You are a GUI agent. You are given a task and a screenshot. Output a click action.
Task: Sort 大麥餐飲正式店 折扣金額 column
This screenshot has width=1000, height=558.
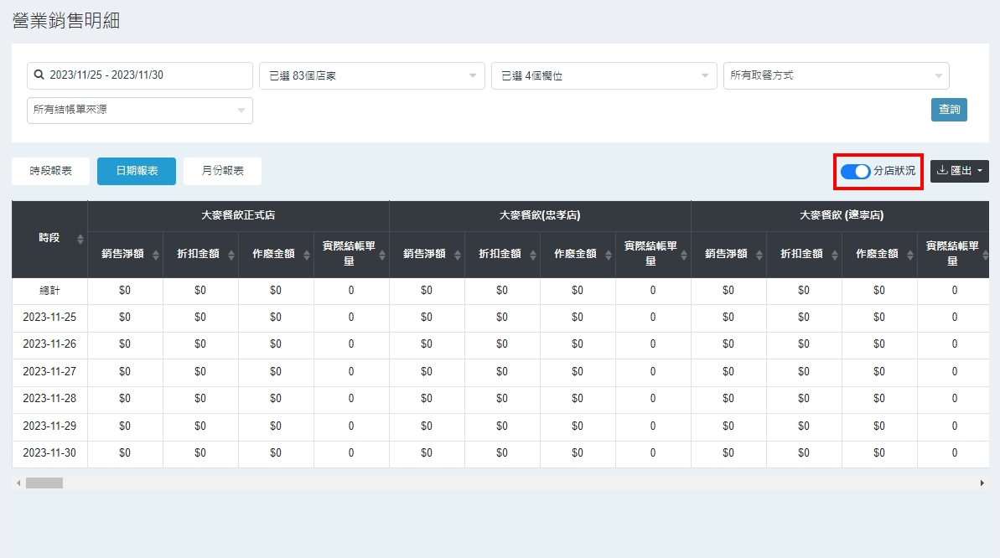231,255
